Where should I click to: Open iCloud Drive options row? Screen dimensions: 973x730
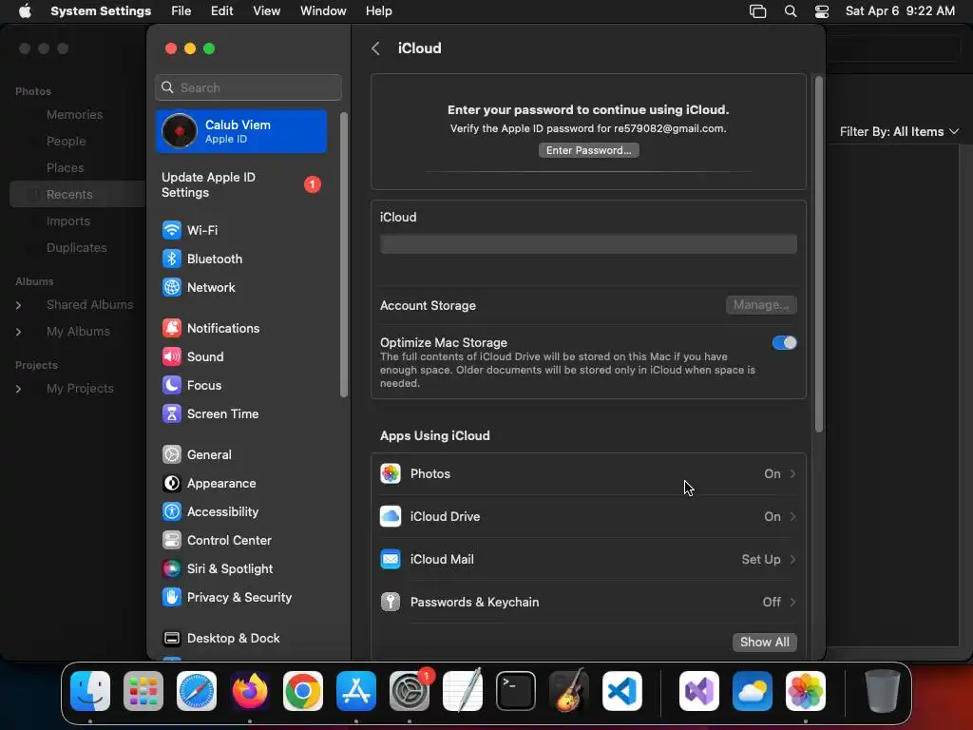(x=588, y=516)
